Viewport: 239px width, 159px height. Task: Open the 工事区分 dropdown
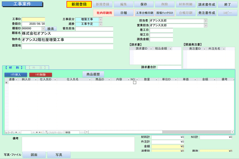(101, 19)
